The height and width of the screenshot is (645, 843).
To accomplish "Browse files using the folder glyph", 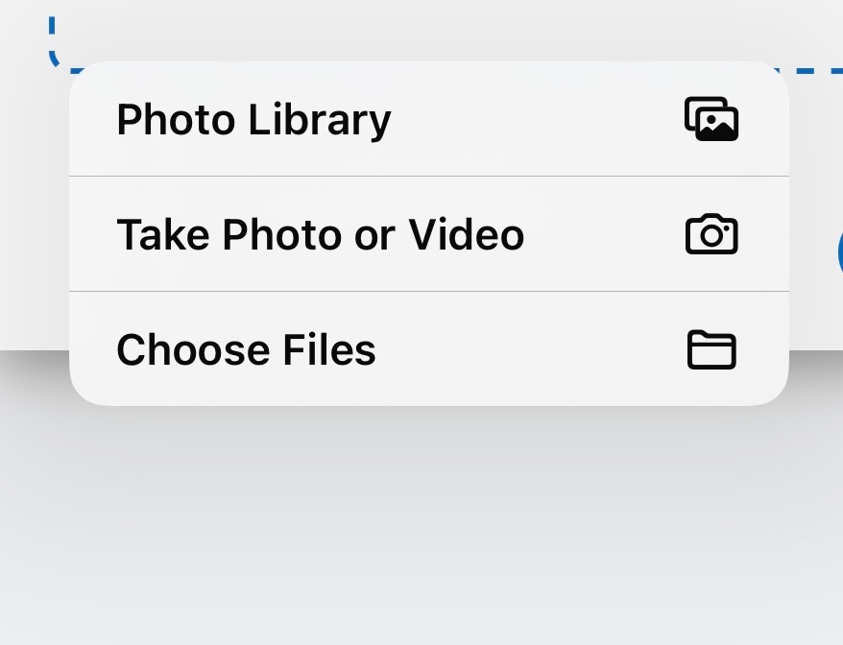I will pos(711,350).
